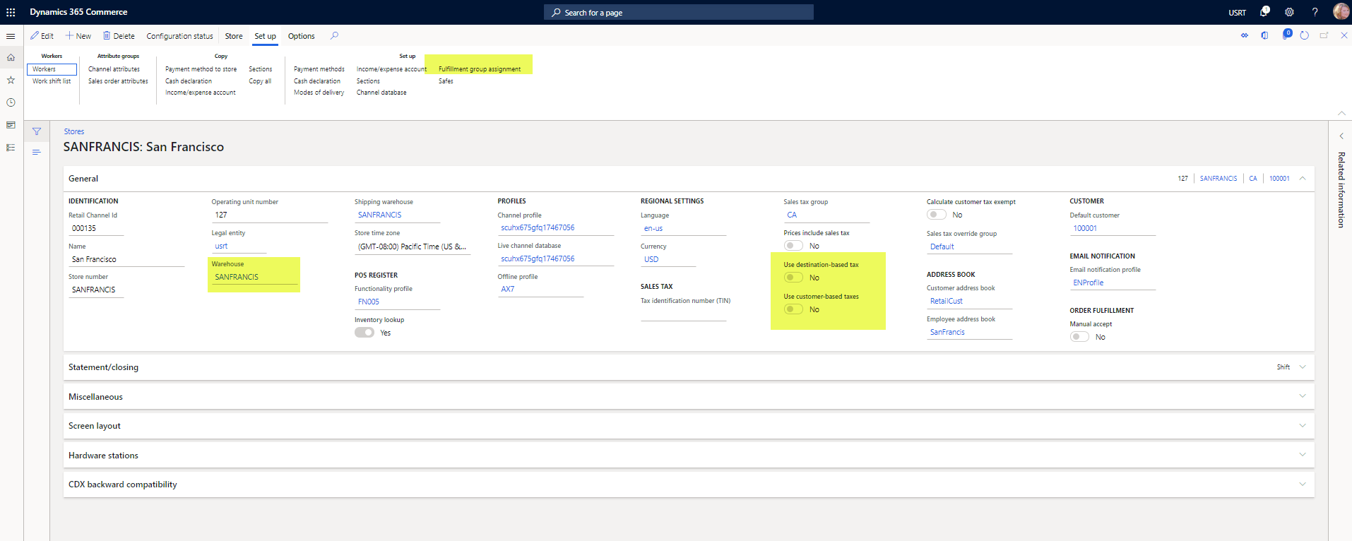
Task: Create a New store record
Action: (78, 36)
